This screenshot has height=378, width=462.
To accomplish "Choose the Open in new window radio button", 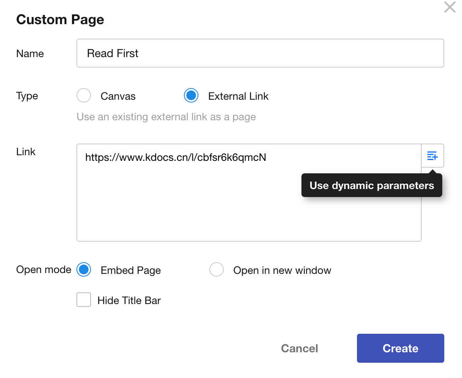I will tap(217, 270).
